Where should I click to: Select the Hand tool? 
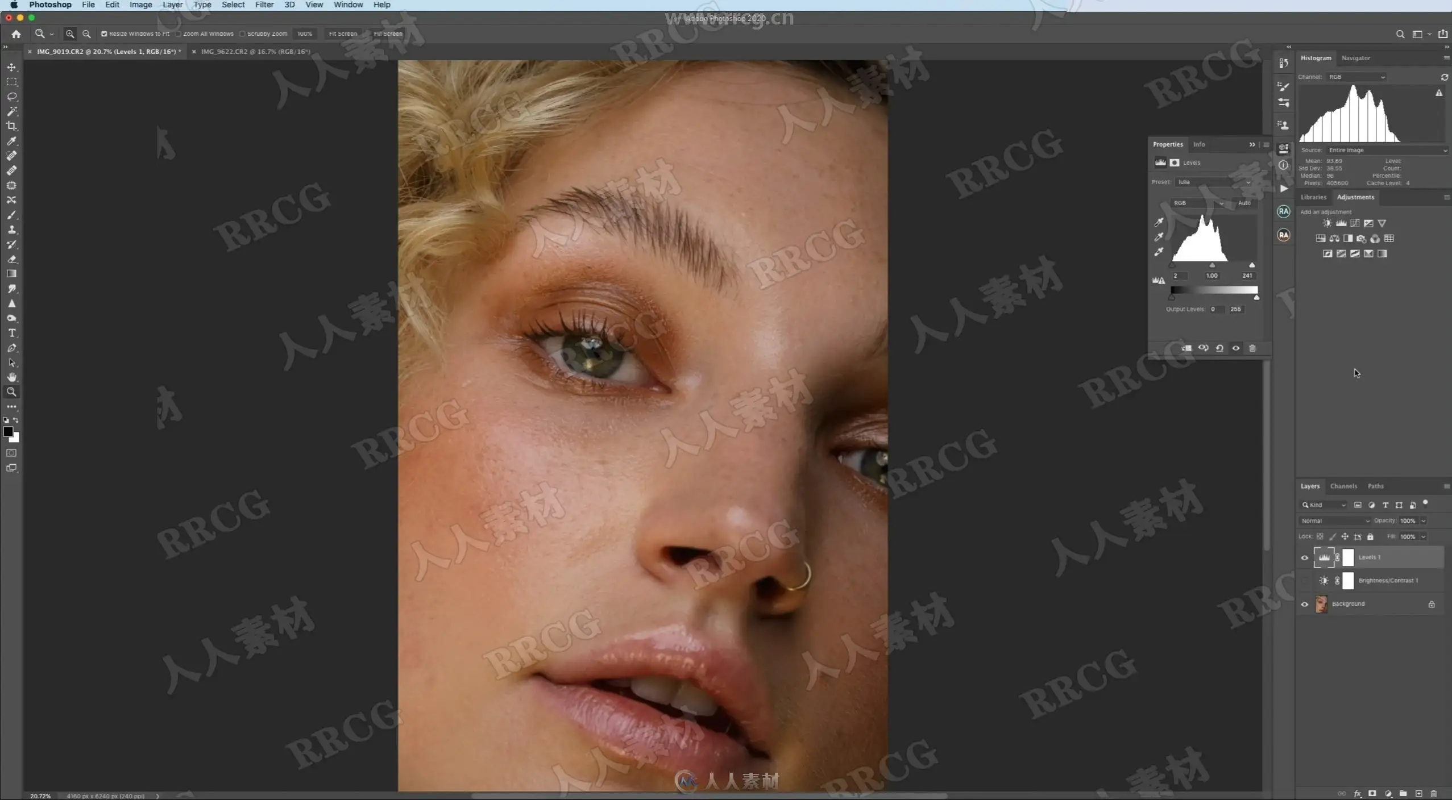[11, 377]
